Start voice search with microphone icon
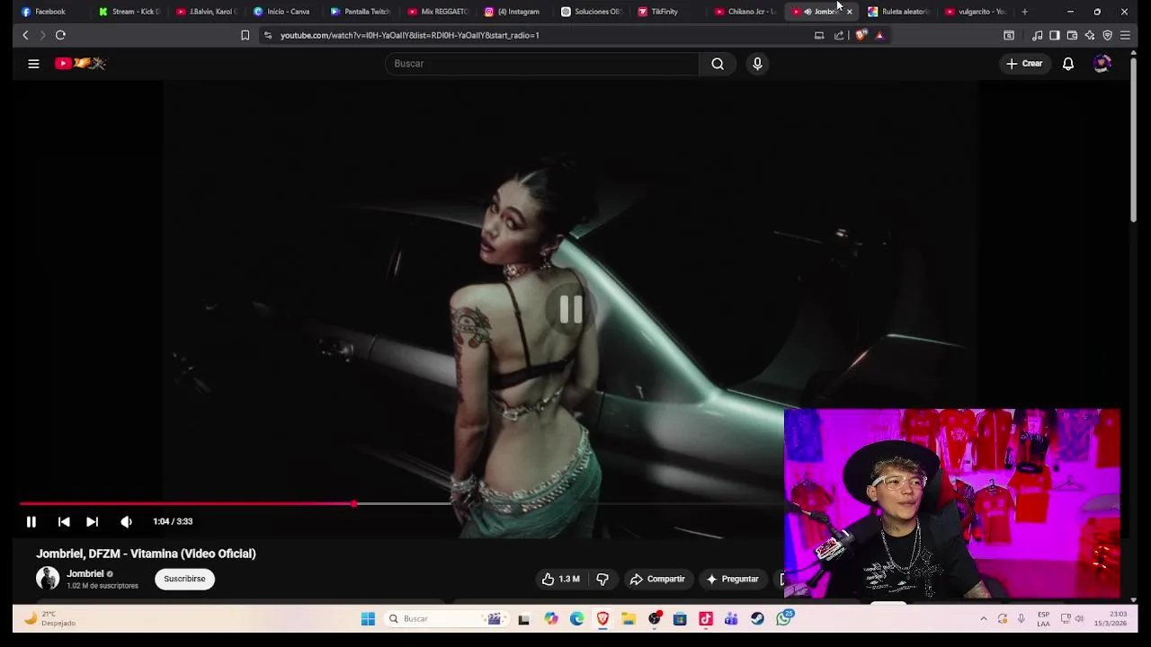This screenshot has width=1151, height=647. [757, 64]
